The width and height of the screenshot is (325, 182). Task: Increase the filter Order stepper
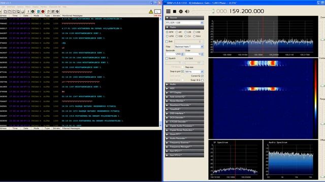click(x=202, y=53)
